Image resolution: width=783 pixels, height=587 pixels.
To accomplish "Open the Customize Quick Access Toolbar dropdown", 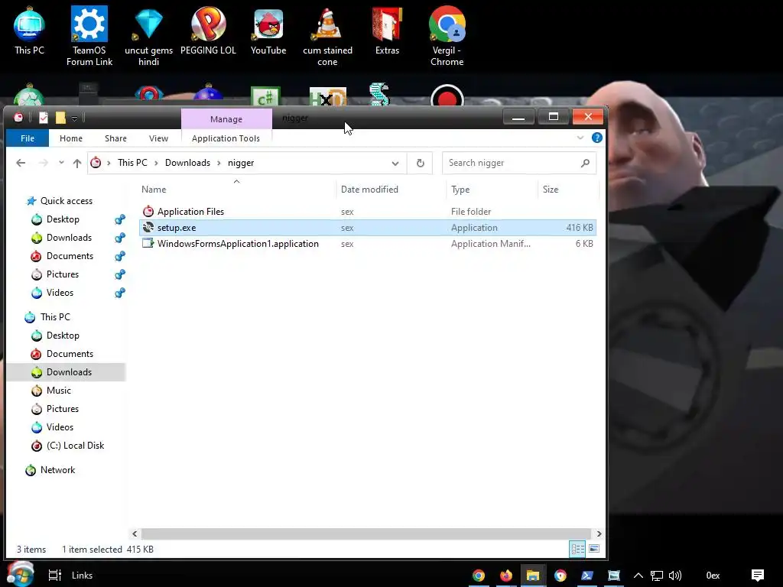I will pyautogui.click(x=74, y=118).
